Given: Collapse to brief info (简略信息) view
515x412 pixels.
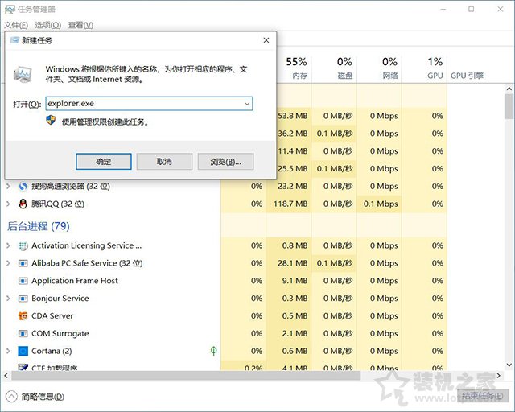Looking at the screenshot, I should click(35, 397).
